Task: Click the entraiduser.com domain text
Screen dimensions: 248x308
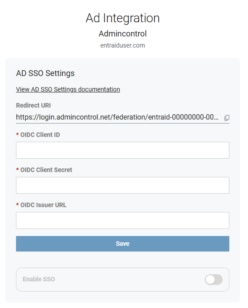Action: point(123,45)
